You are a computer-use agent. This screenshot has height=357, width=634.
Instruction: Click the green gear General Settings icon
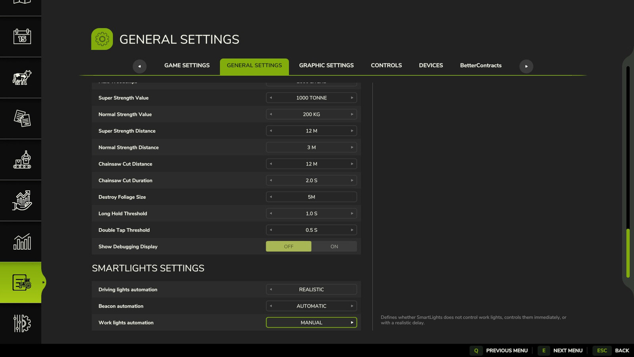click(102, 39)
